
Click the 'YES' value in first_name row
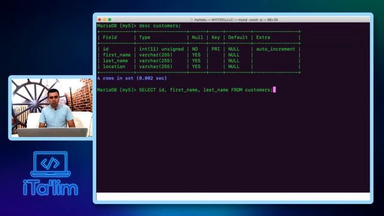[x=196, y=55]
